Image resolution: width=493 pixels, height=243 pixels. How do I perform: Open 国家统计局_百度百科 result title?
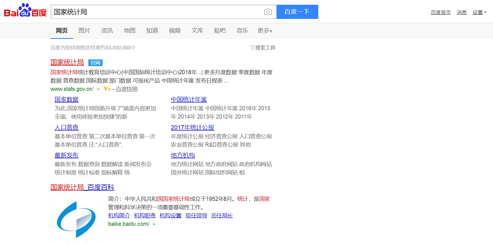coord(82,187)
